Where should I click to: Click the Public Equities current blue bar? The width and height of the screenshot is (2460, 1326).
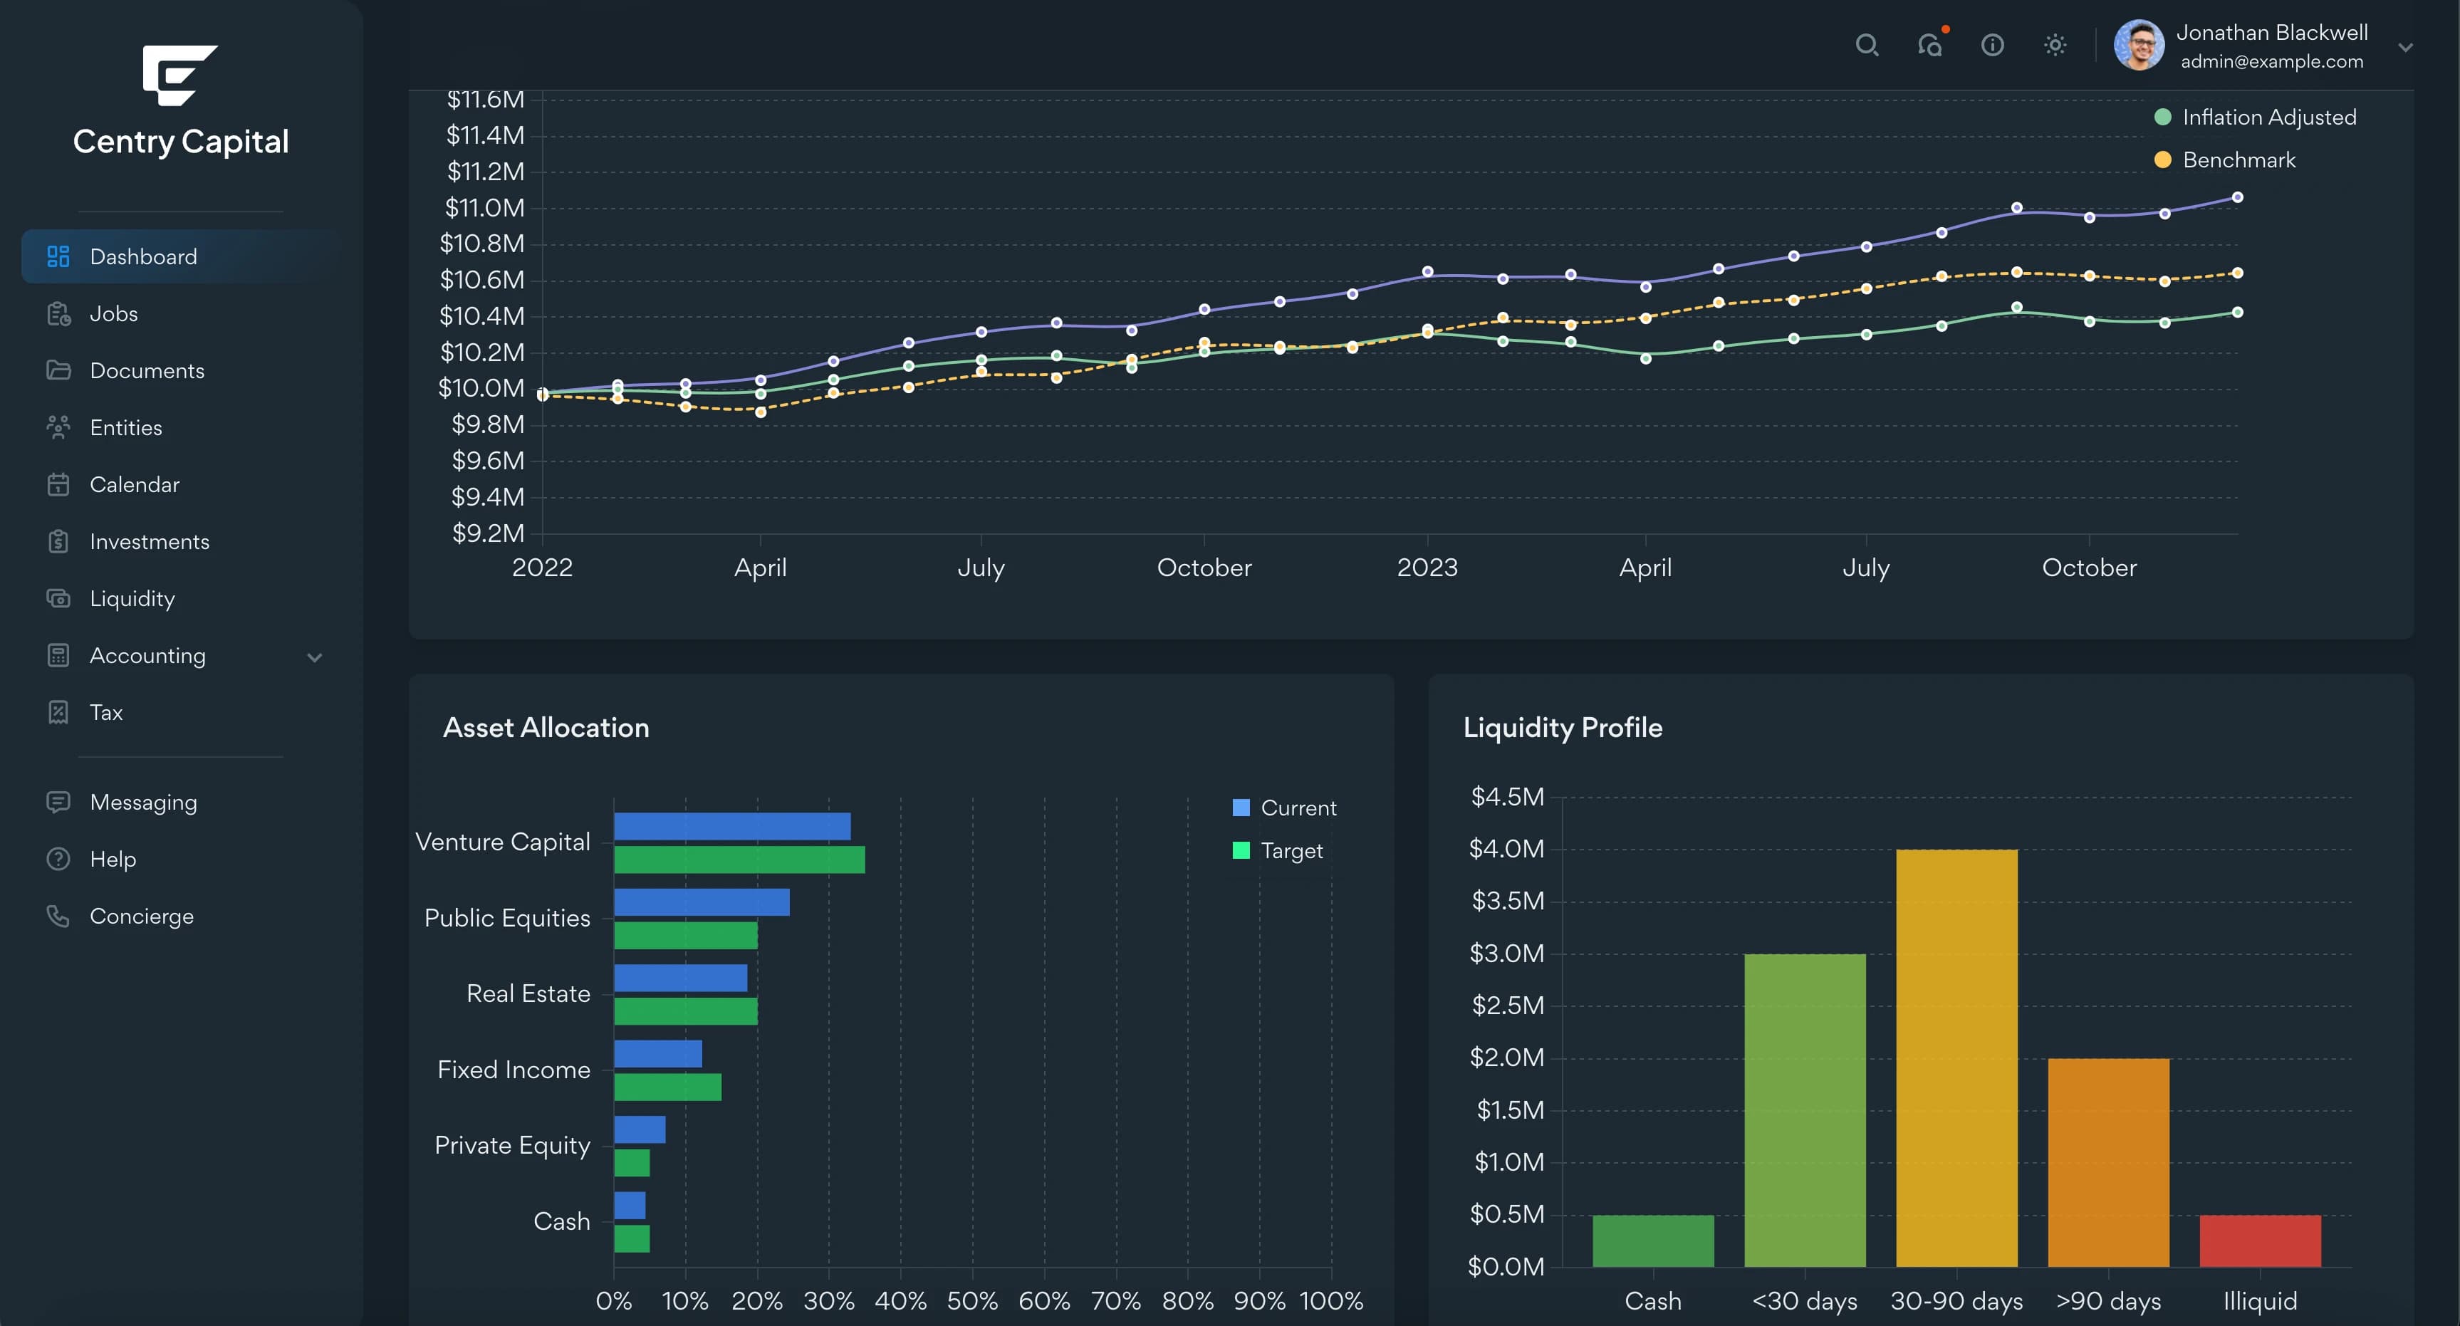(702, 902)
